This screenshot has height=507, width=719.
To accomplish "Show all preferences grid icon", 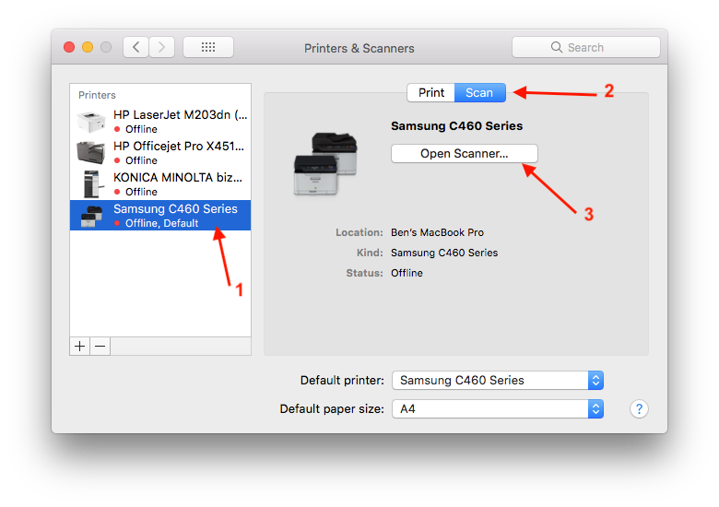I will click(x=208, y=47).
